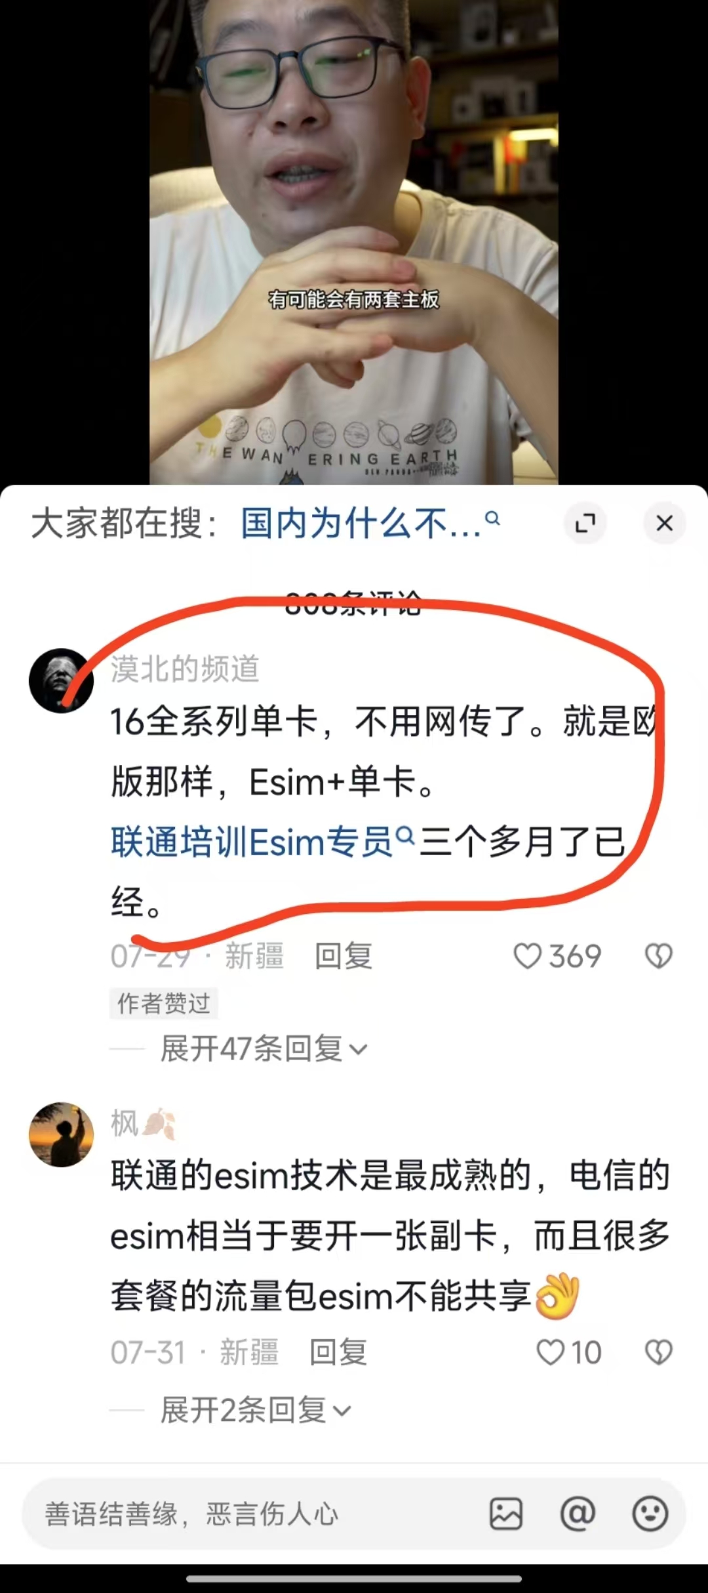Expand 47 replies under first comment
Image resolution: width=708 pixels, height=1593 pixels.
pos(264,1048)
